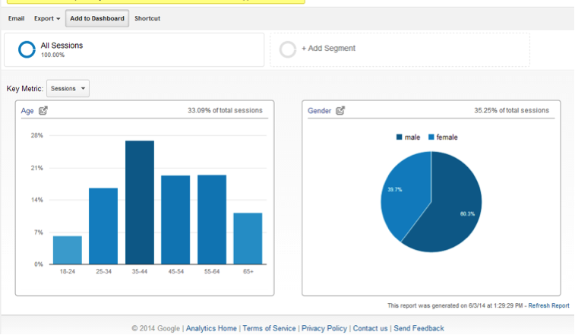This screenshot has width=575, height=335.
Task: Select the All Sessions segment box
Action: [x=134, y=50]
